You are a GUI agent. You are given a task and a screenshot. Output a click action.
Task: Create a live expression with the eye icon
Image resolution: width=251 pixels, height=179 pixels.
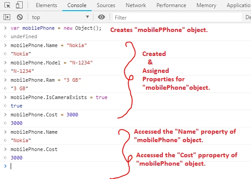(x=101, y=17)
